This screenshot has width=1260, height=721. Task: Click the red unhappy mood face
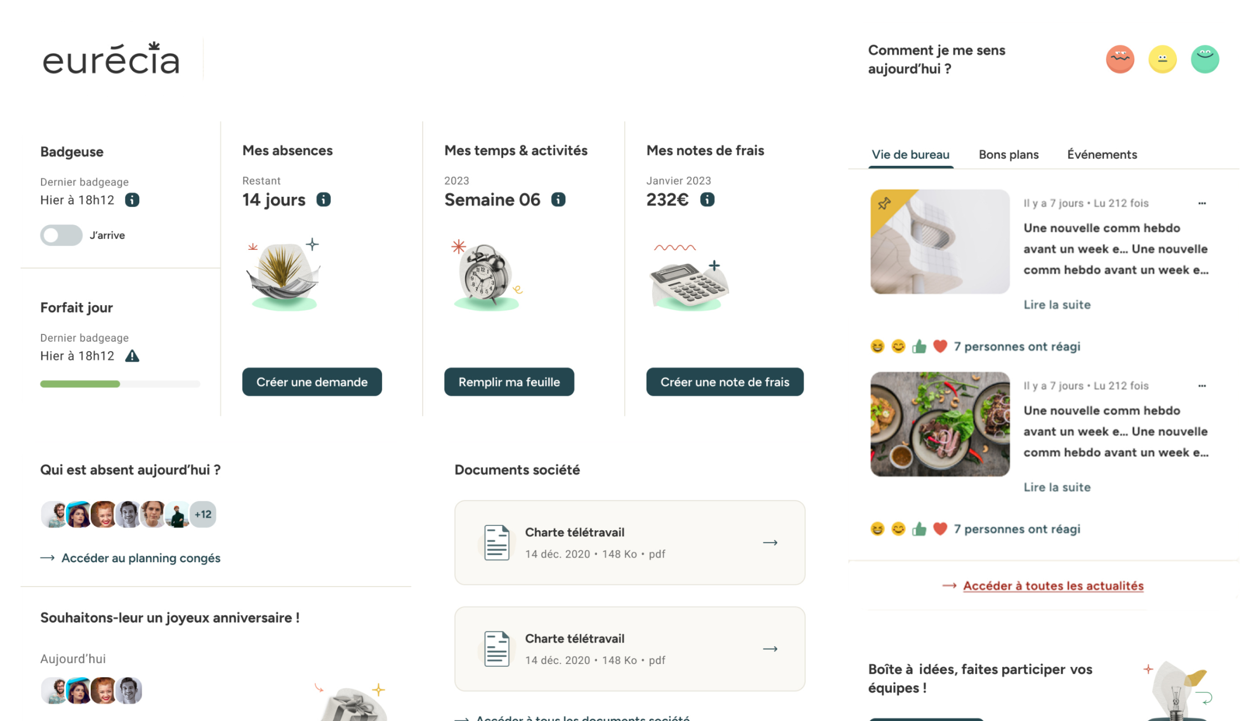[x=1120, y=59]
